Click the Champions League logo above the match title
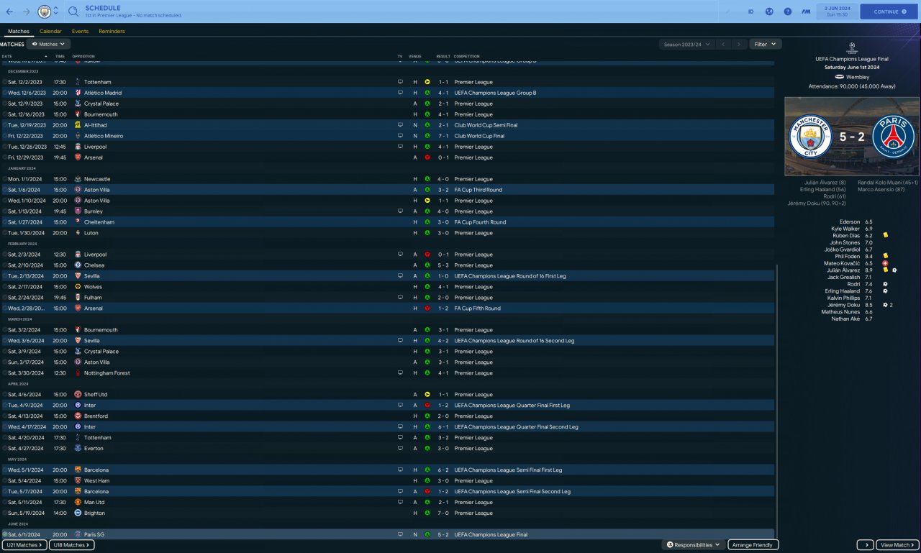The image size is (921, 553). click(852, 47)
